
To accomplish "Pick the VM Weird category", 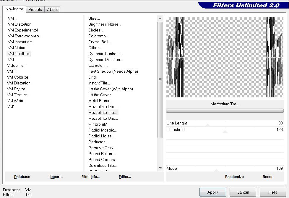I will tap(16, 101).
